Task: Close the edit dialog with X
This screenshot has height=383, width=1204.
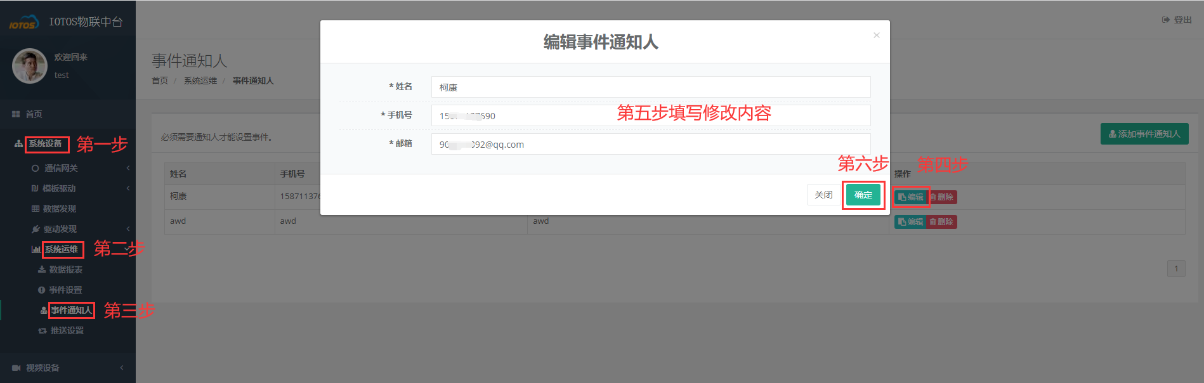Action: click(877, 35)
